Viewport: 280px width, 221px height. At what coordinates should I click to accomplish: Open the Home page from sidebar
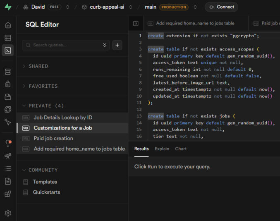click(x=8, y=25)
